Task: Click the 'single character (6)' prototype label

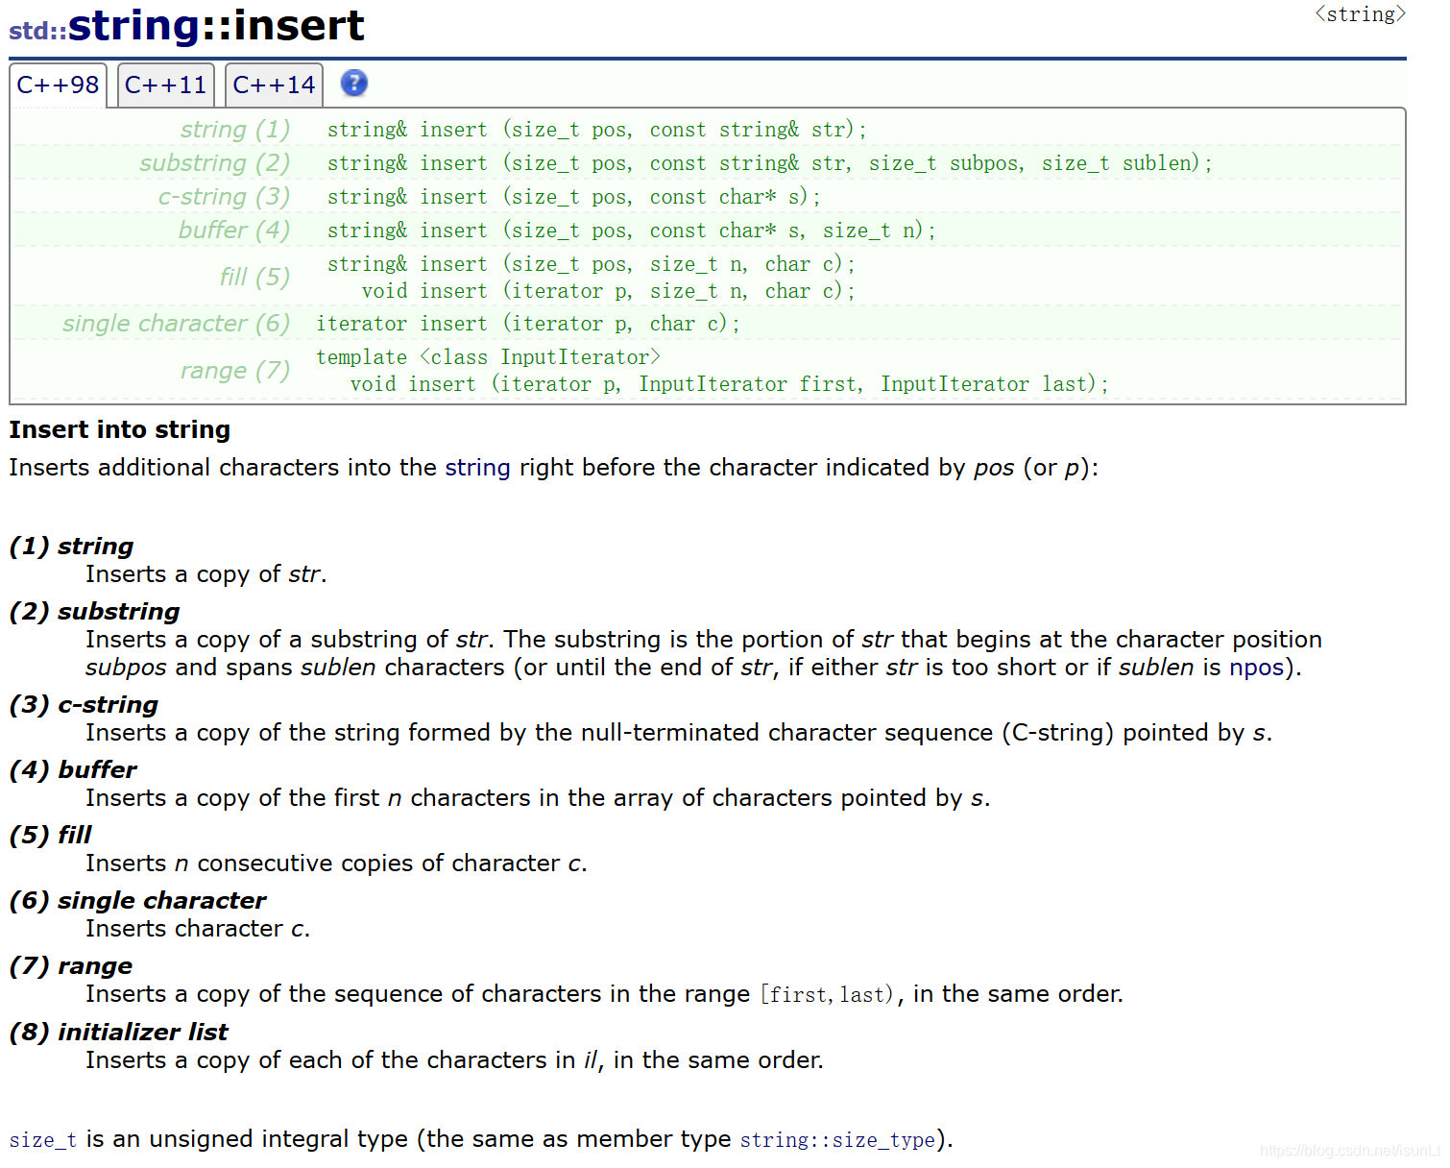Action: pyautogui.click(x=177, y=324)
